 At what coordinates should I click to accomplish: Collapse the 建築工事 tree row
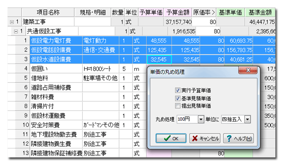(x=12, y=22)
